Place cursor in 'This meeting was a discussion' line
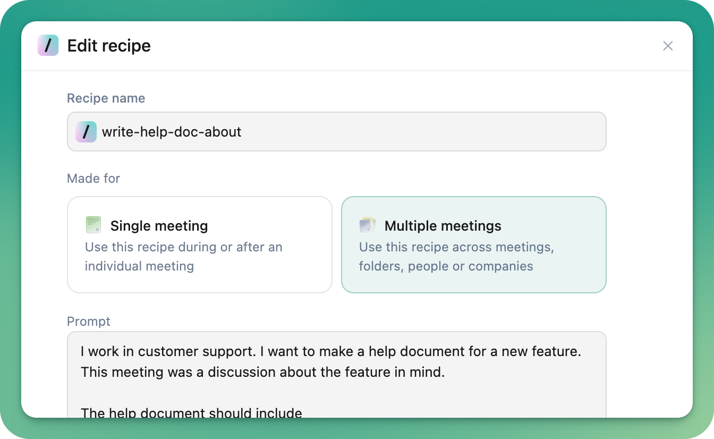The width and height of the screenshot is (714, 439). coord(262,372)
